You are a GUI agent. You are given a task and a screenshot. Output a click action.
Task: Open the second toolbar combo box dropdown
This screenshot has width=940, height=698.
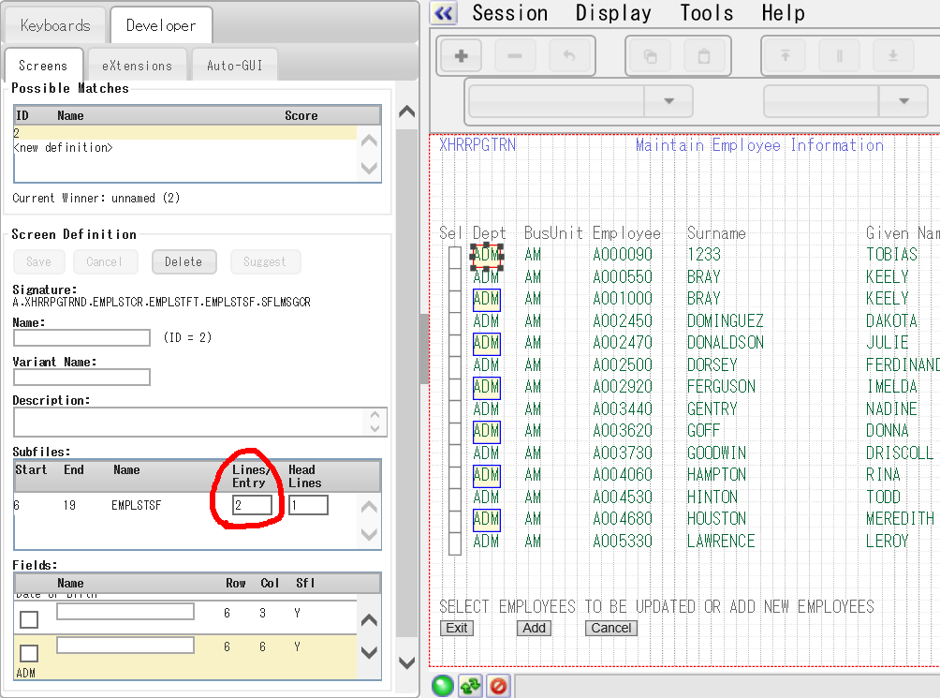903,101
